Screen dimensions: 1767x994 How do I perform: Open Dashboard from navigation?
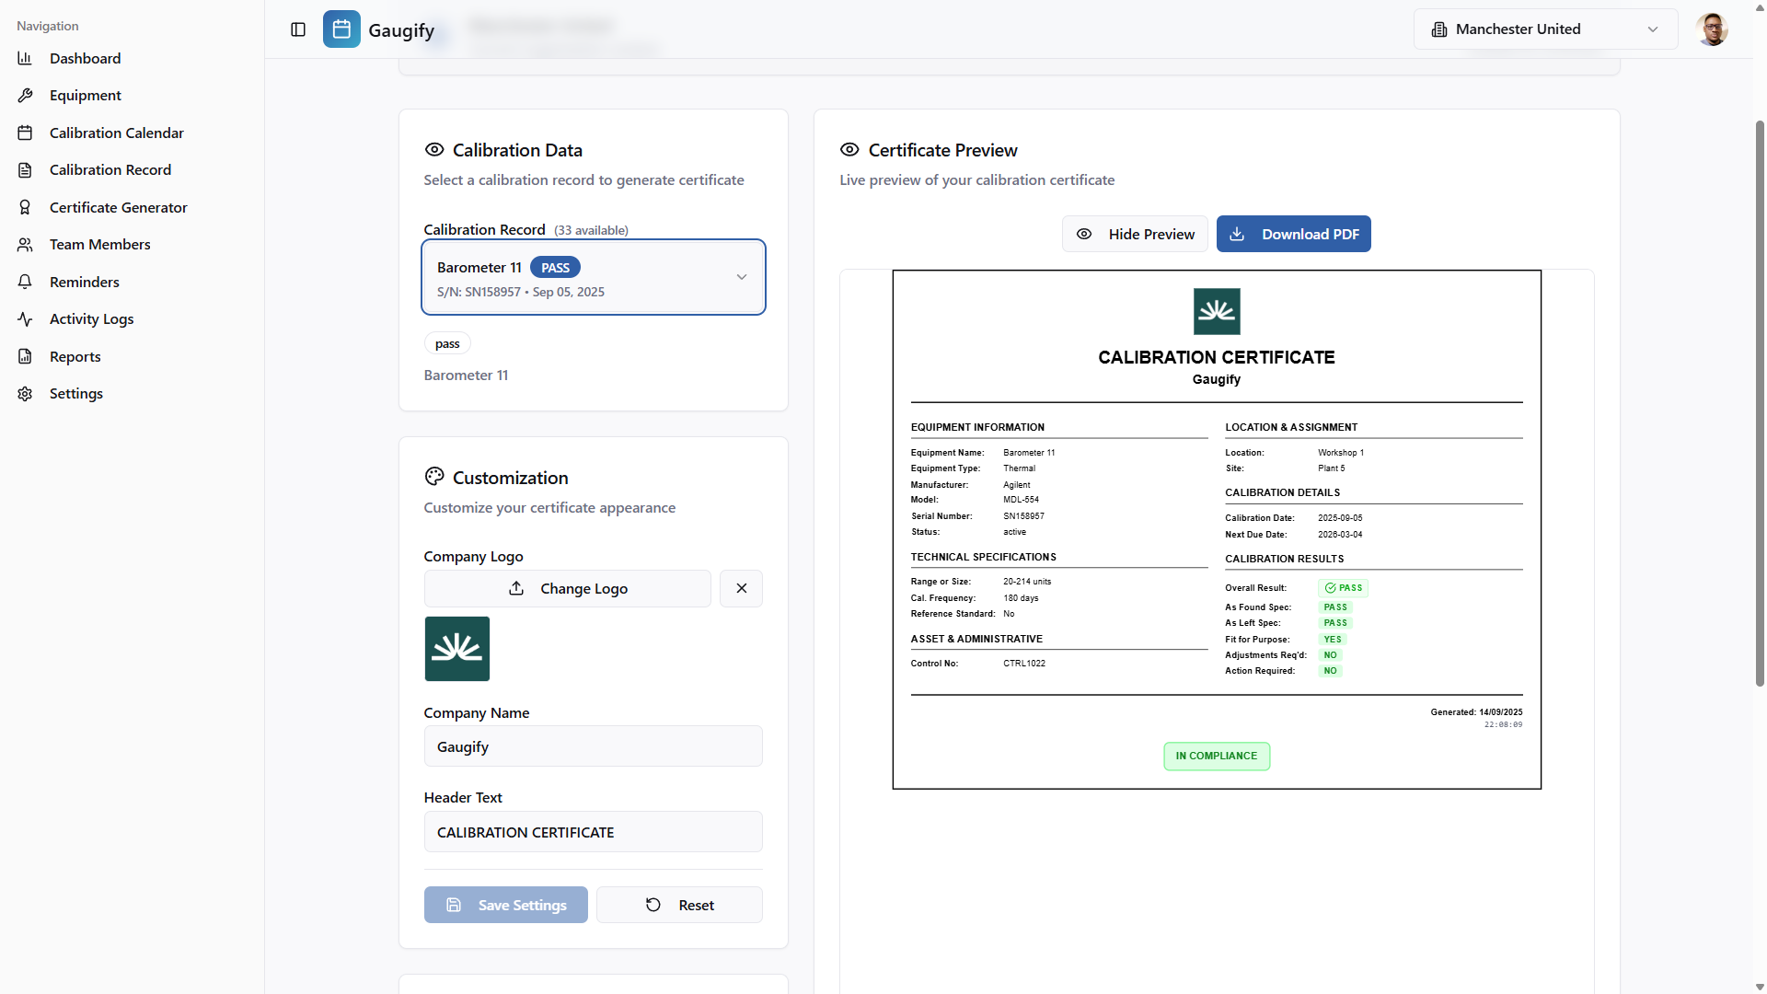coord(85,58)
